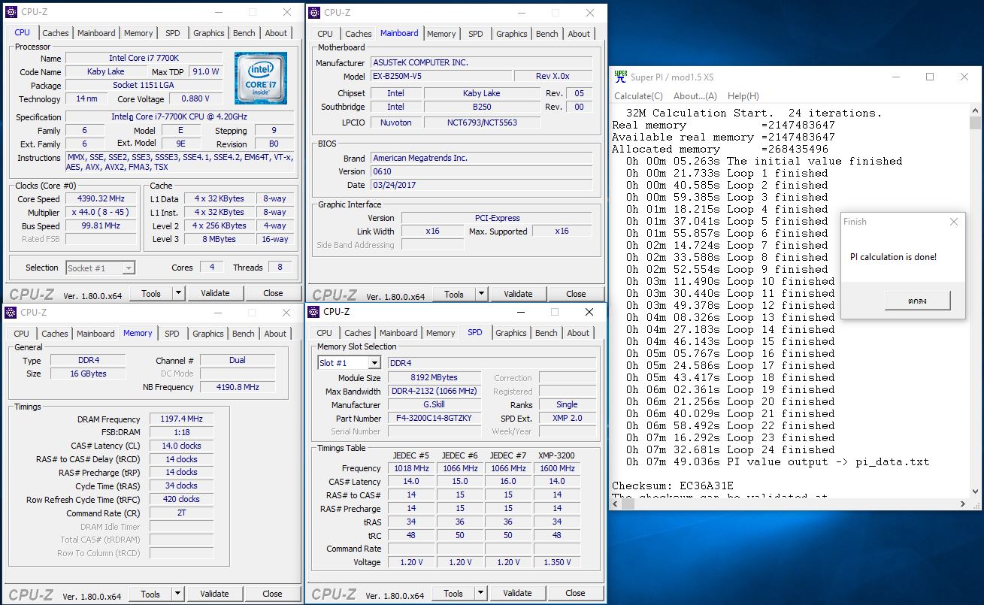Click the Intel Core i7 logo badge

[x=260, y=78]
